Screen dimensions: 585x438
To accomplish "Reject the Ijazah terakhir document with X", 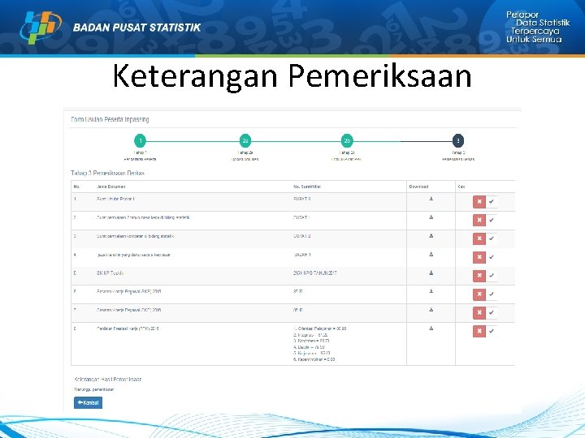I will pyautogui.click(x=479, y=257).
